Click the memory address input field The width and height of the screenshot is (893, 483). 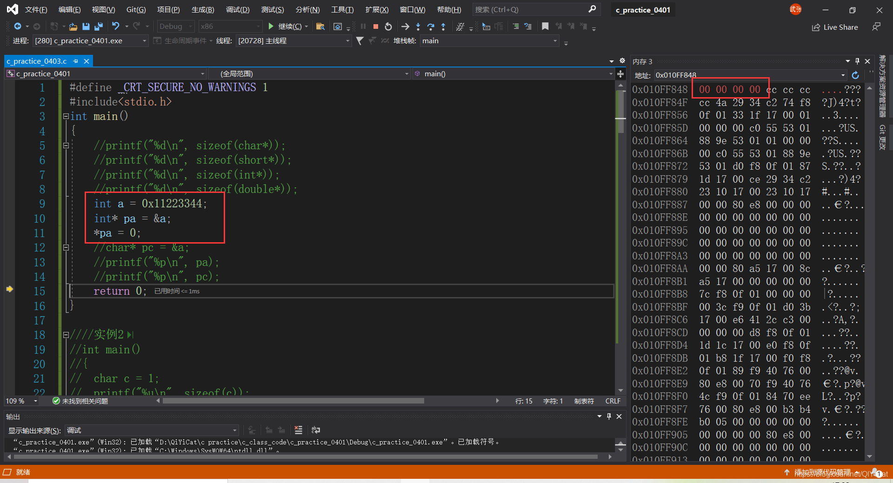(x=750, y=75)
